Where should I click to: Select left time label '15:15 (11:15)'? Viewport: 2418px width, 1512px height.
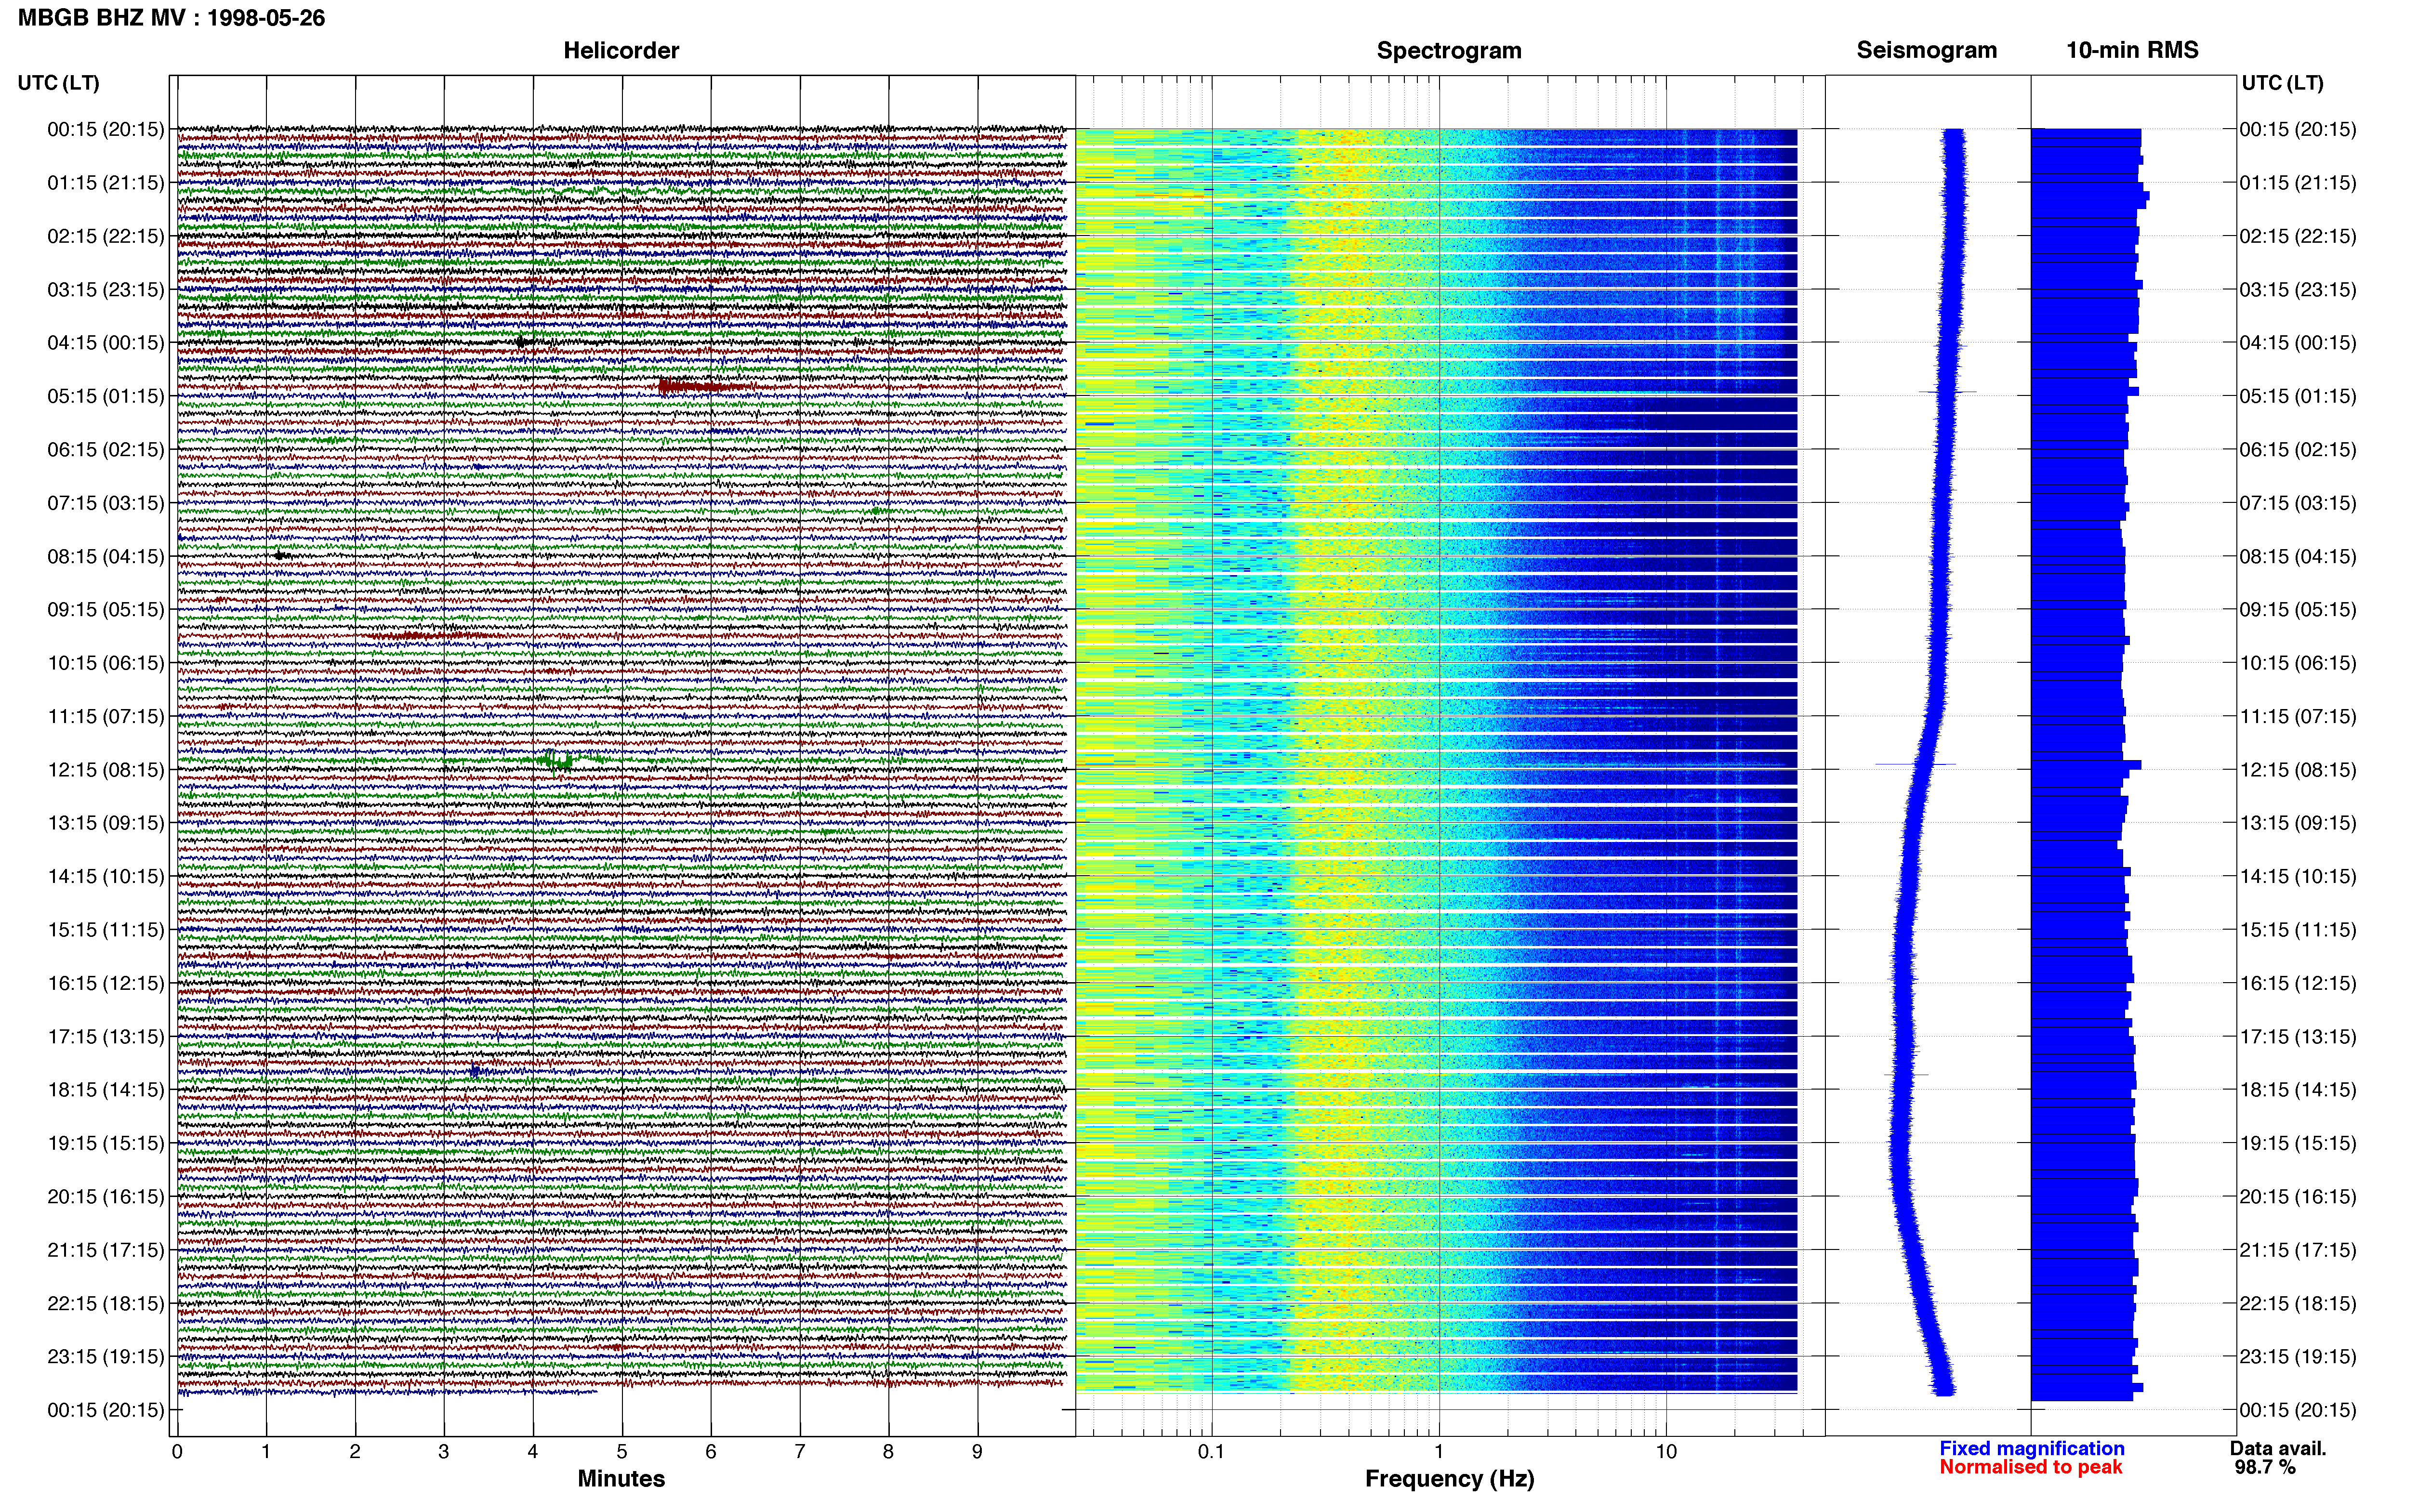pos(105,930)
